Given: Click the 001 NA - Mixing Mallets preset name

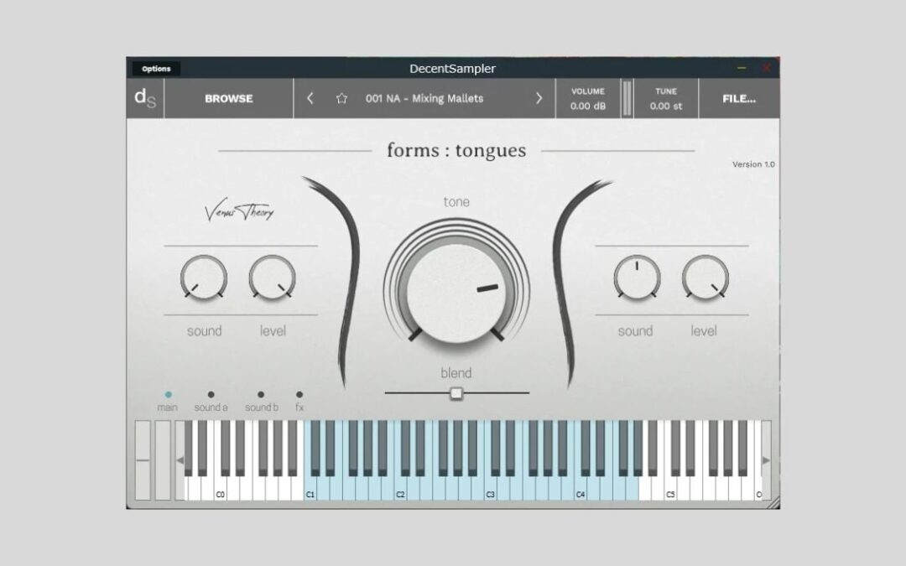Looking at the screenshot, I should tap(424, 98).
